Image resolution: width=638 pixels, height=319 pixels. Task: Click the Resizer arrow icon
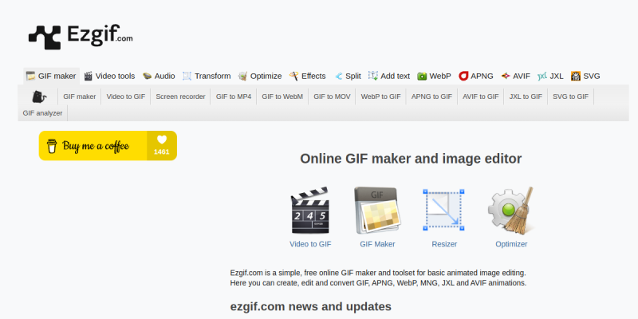click(444, 211)
